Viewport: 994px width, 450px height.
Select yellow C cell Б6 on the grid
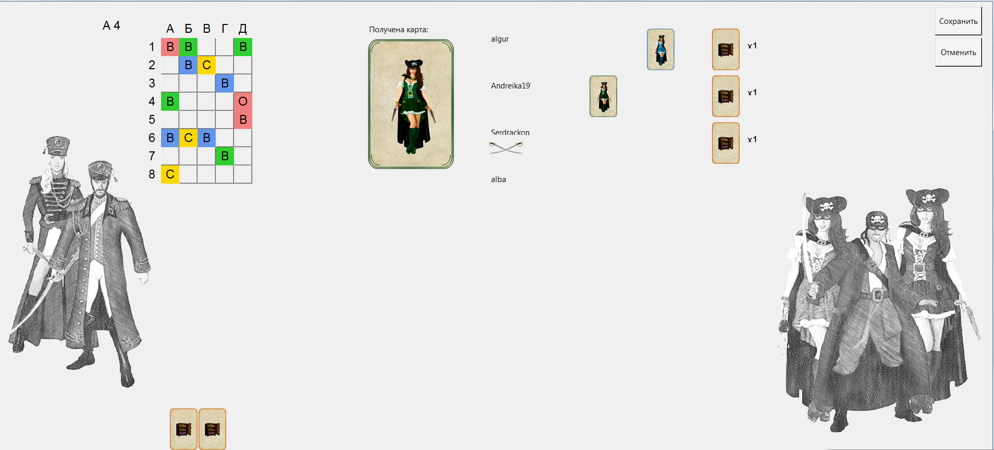click(188, 138)
